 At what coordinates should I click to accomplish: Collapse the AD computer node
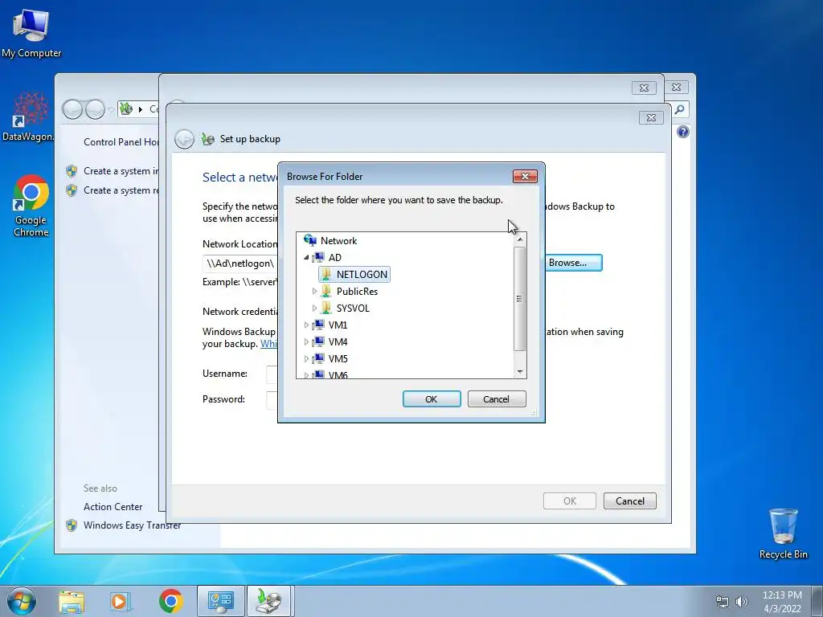click(306, 258)
